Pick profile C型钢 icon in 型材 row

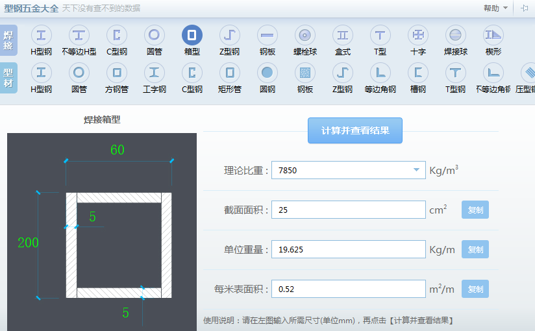(x=192, y=73)
